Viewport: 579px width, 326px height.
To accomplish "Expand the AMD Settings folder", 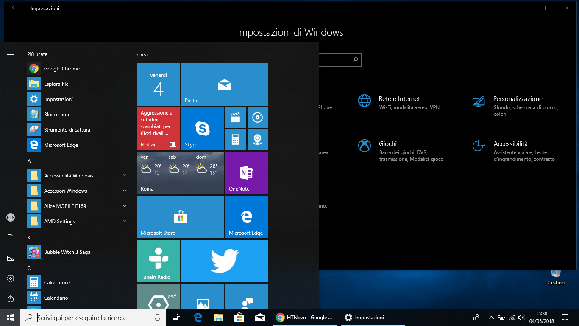I will click(77, 222).
